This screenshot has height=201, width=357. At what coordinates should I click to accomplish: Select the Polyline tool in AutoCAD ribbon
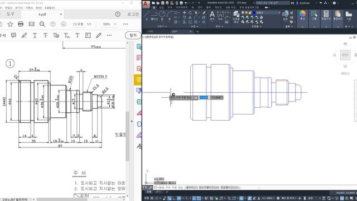pos(155,16)
